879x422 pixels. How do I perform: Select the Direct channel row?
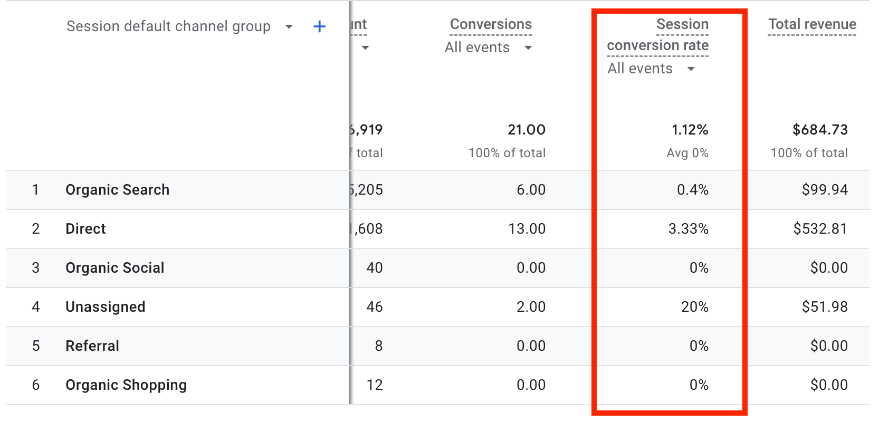coord(85,229)
